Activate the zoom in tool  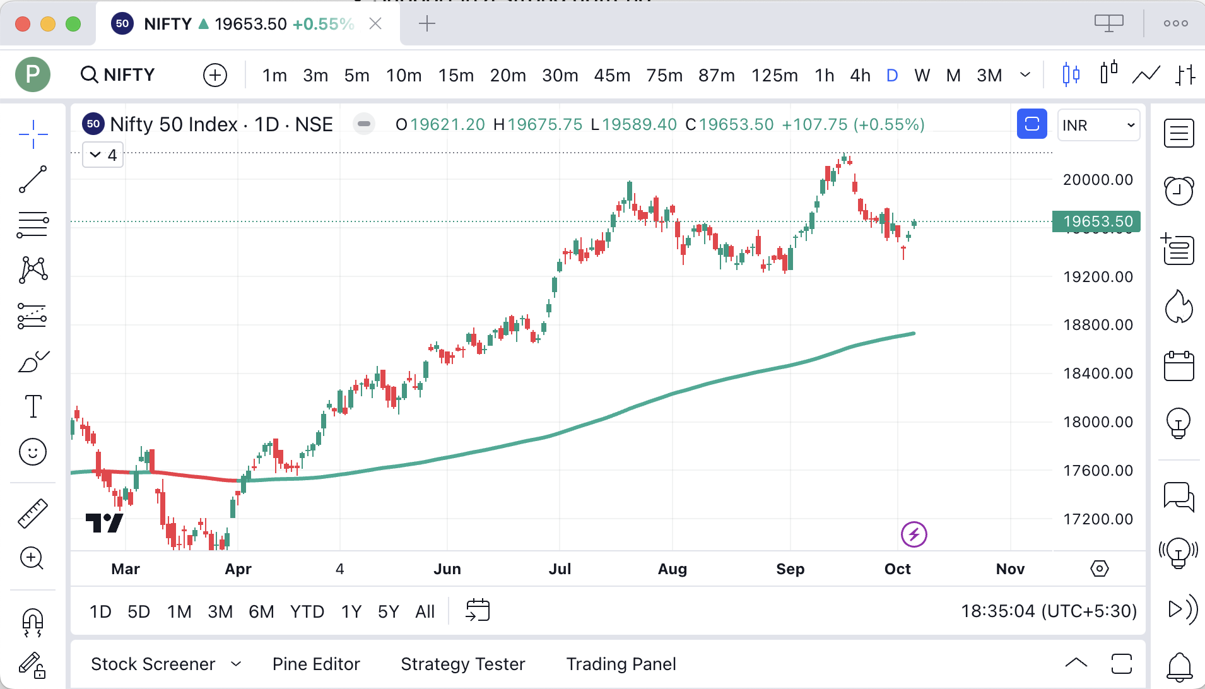[x=33, y=558]
